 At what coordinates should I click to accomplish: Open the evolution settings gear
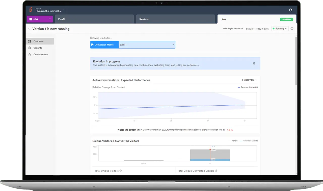(x=254, y=63)
